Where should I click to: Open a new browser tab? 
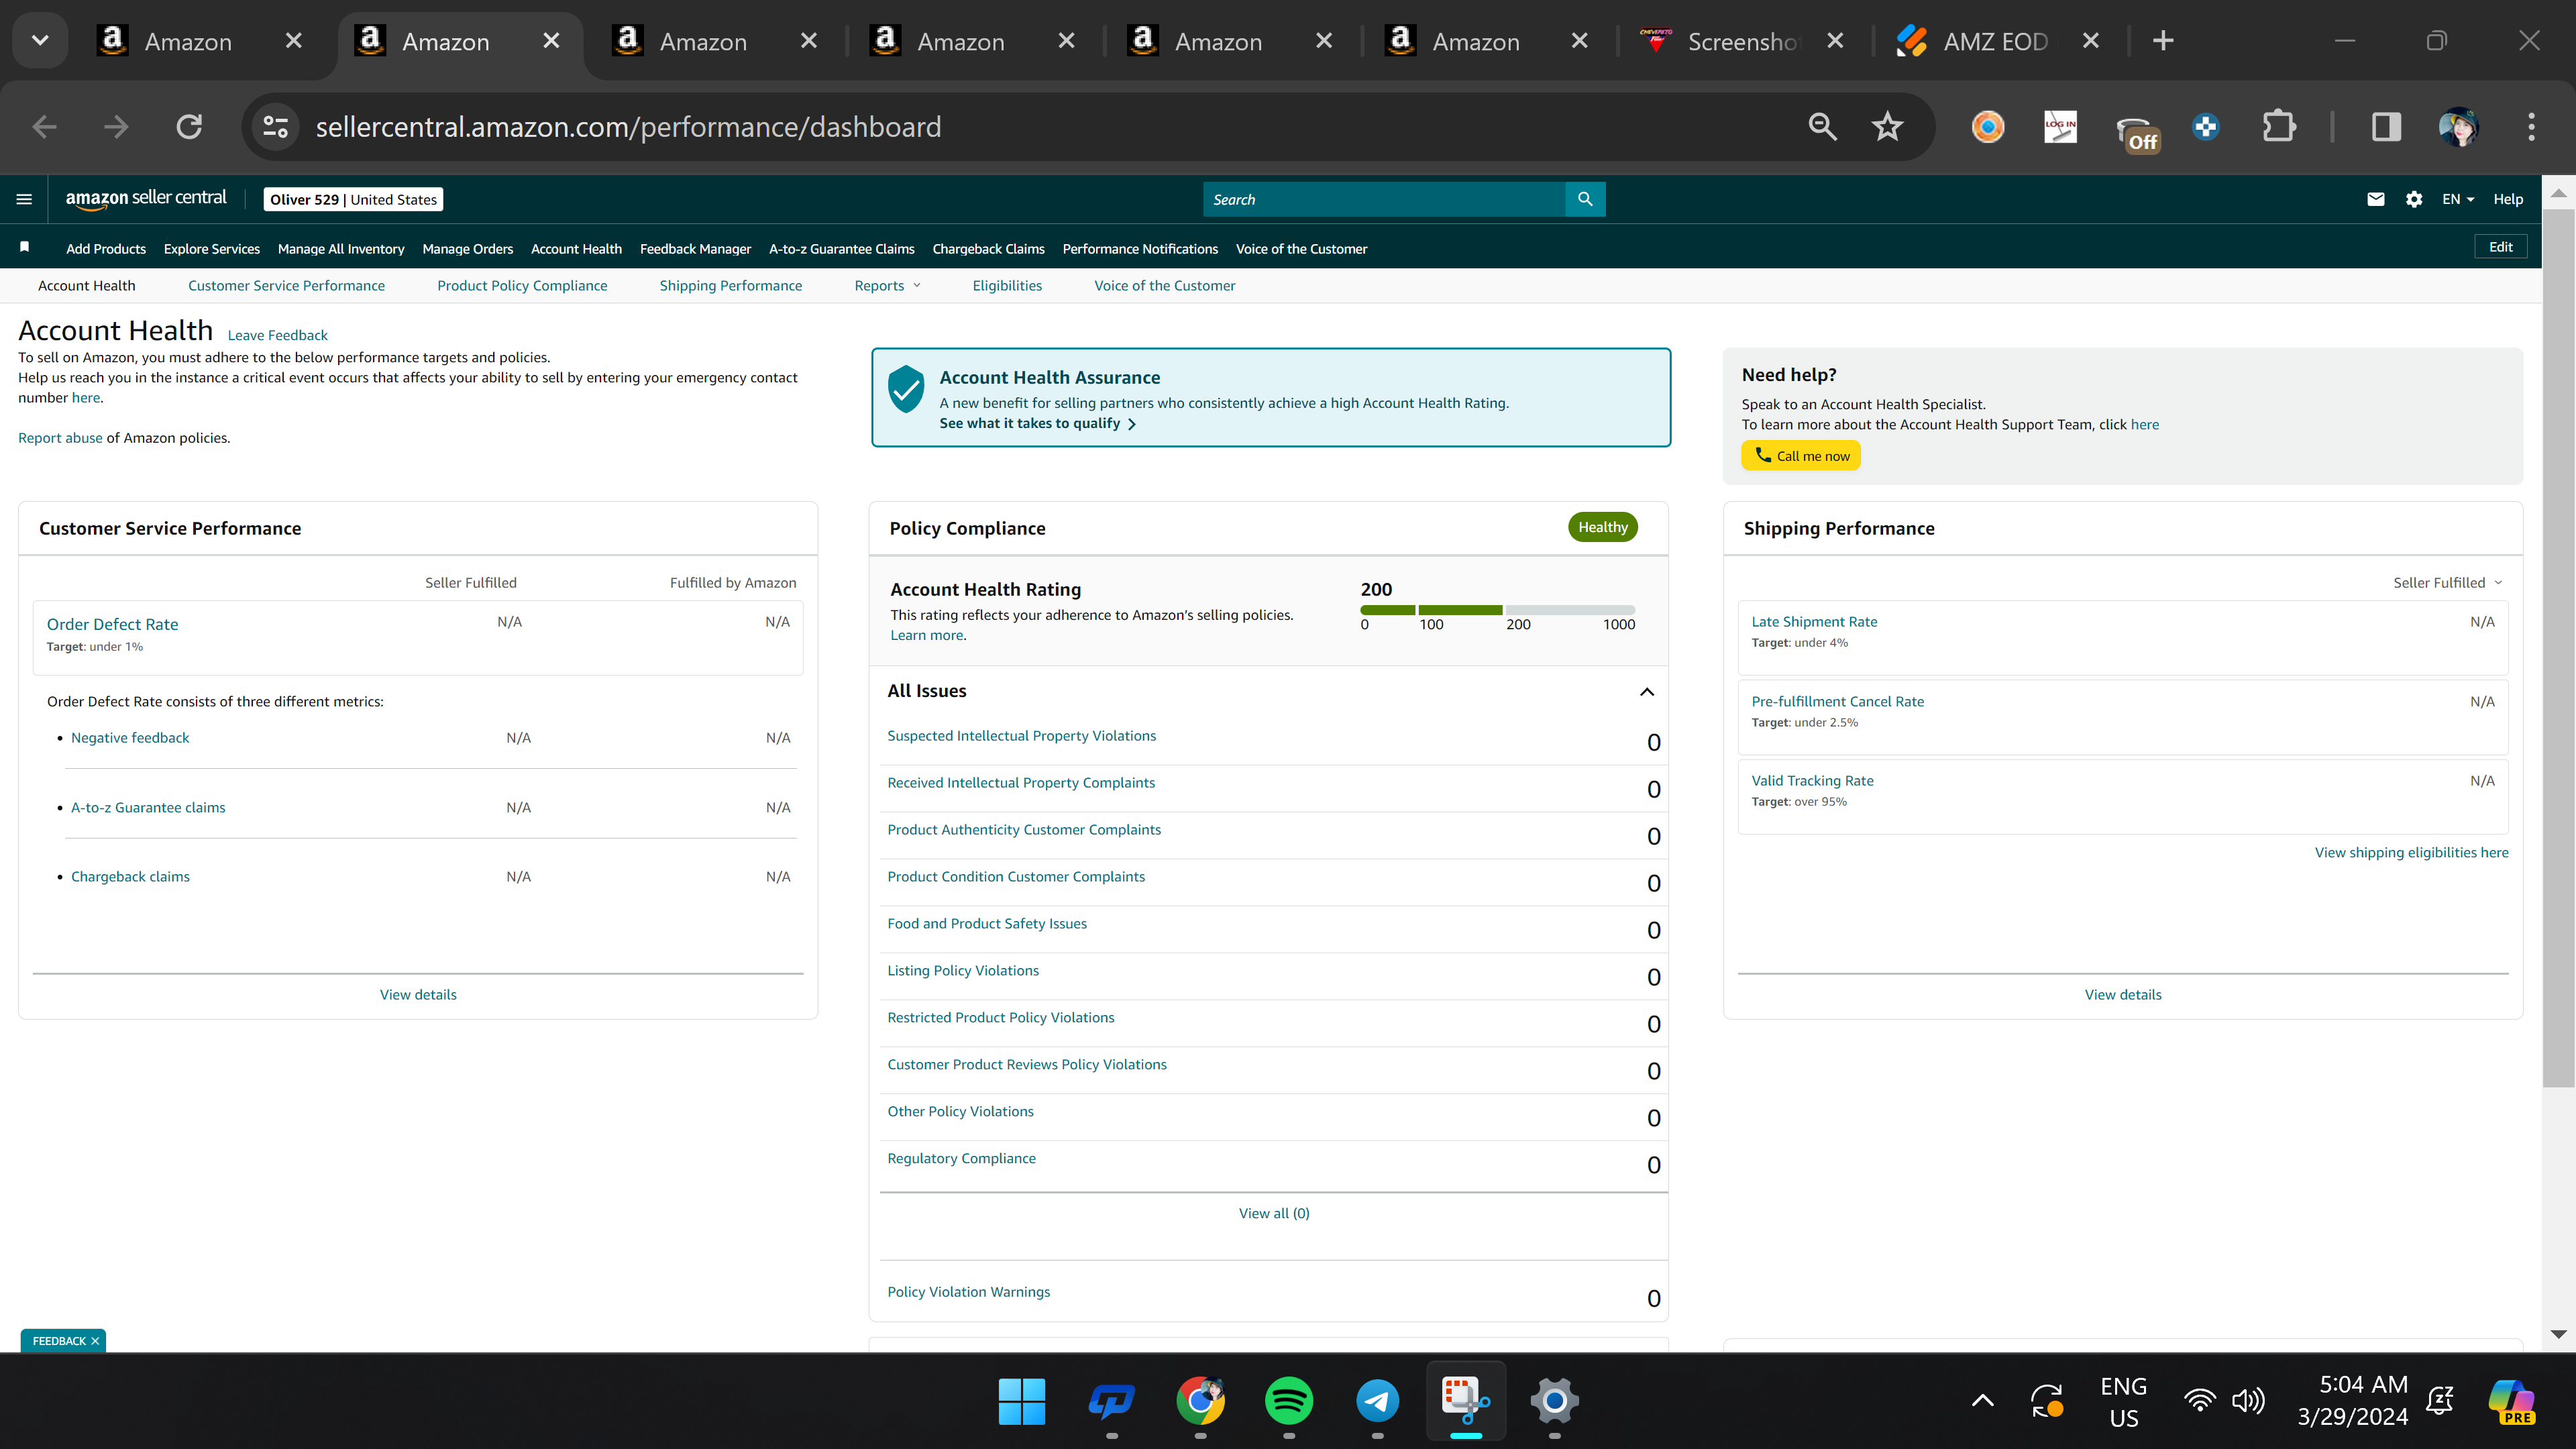[x=2163, y=41]
